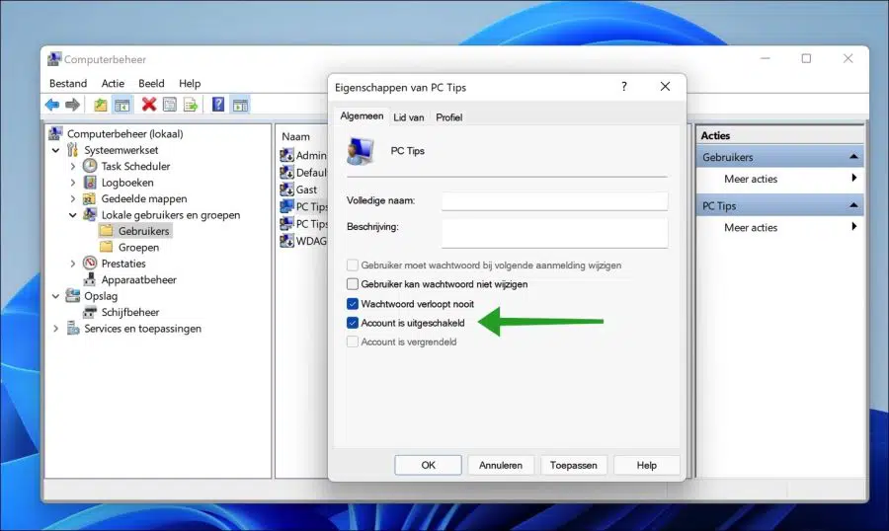
Task: Click the Gast user icon in the list
Action: tap(286, 190)
